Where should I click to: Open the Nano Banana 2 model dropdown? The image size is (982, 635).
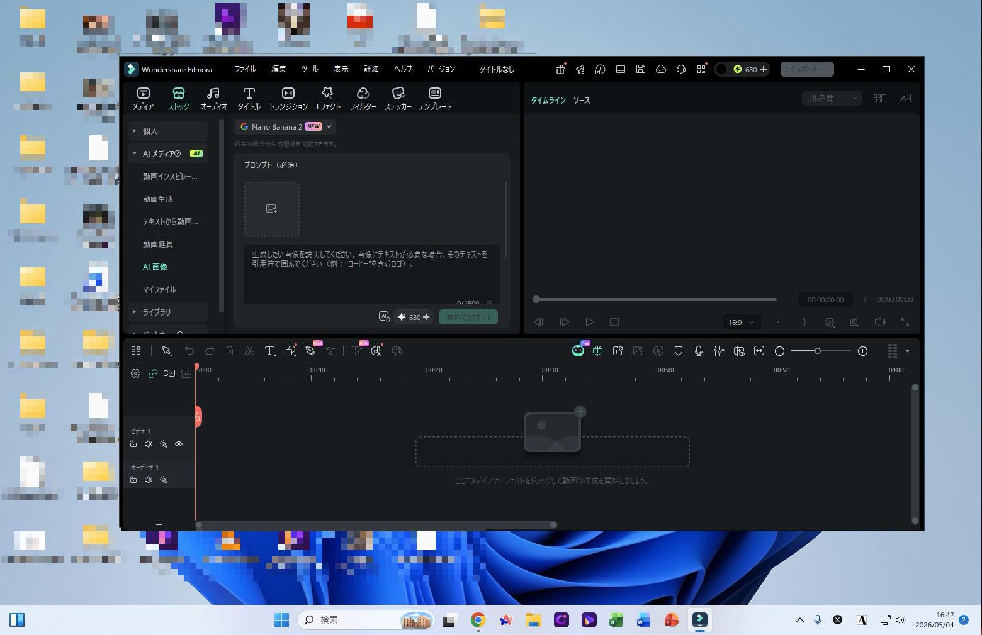tap(286, 126)
